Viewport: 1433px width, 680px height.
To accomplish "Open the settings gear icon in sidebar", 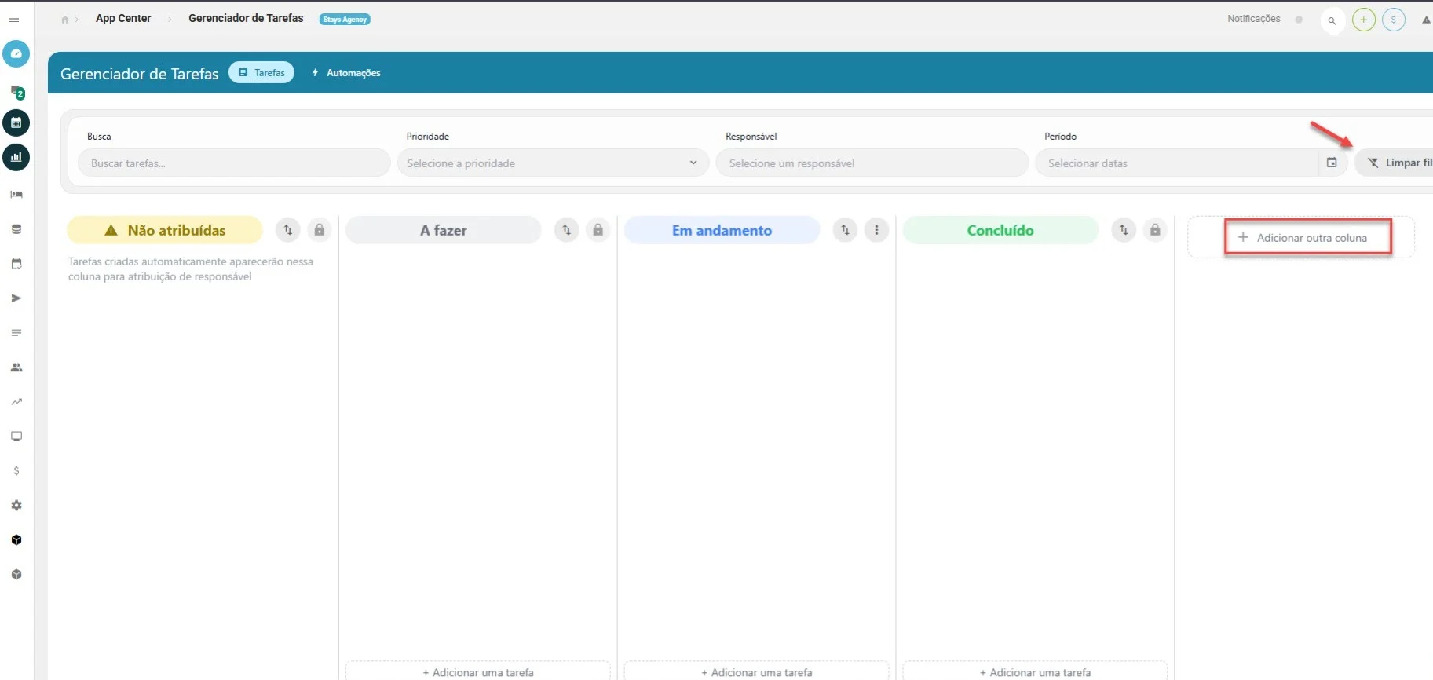I will [16, 506].
